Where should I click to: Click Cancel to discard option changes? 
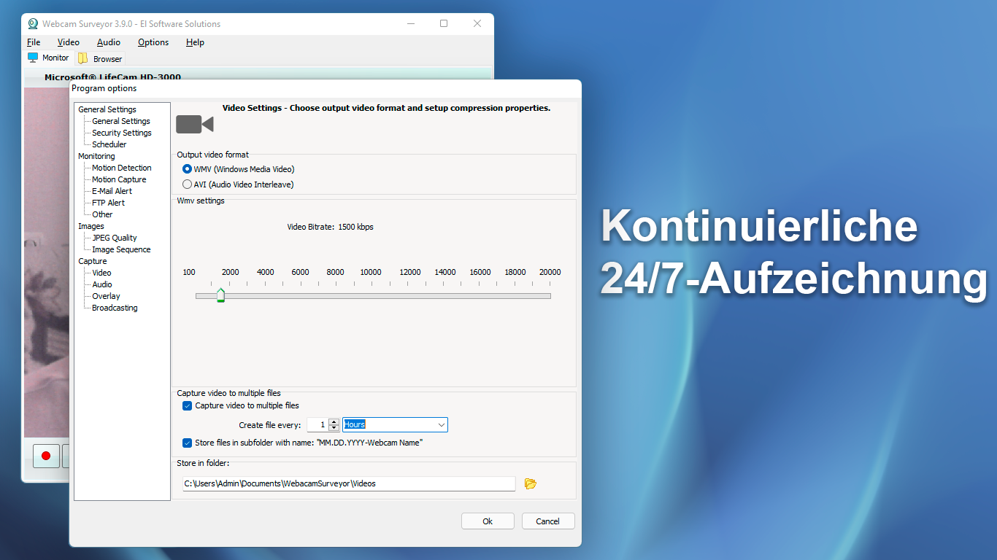[547, 521]
